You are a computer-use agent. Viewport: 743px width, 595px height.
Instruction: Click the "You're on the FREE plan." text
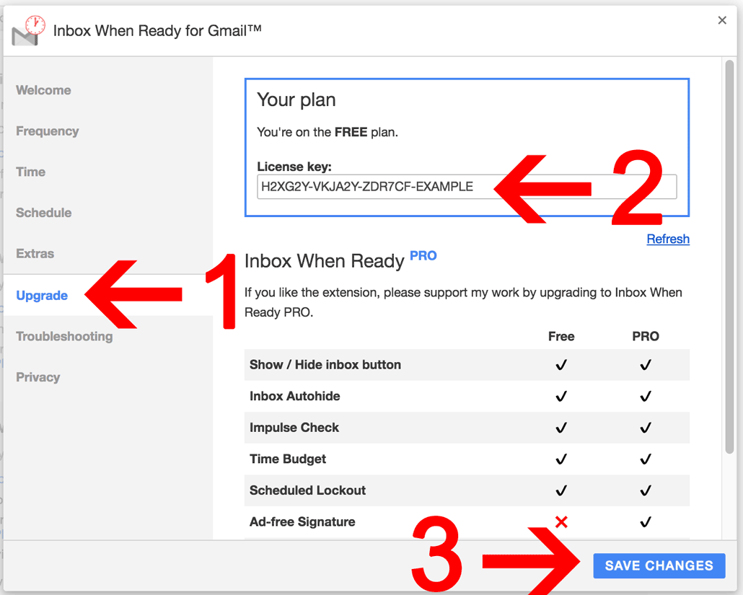[x=327, y=132]
